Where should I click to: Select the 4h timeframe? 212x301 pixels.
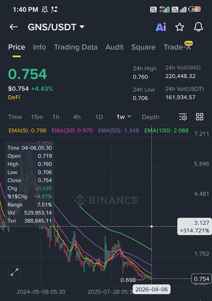coord(77,117)
